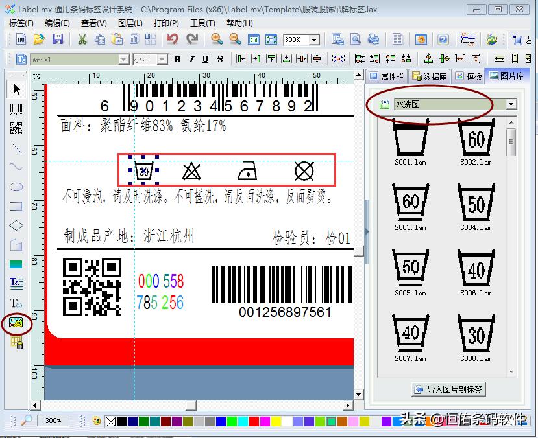Viewport: 538px width, 438px height.
Task: Open the 打印(P) menu
Action: click(x=166, y=23)
